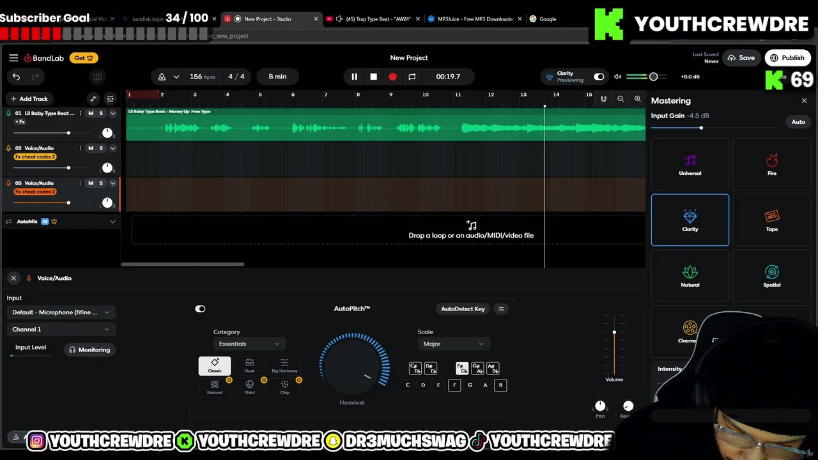Screen dimensions: 818x460
Task: Select the Spatial mastering preset
Action: [772, 276]
